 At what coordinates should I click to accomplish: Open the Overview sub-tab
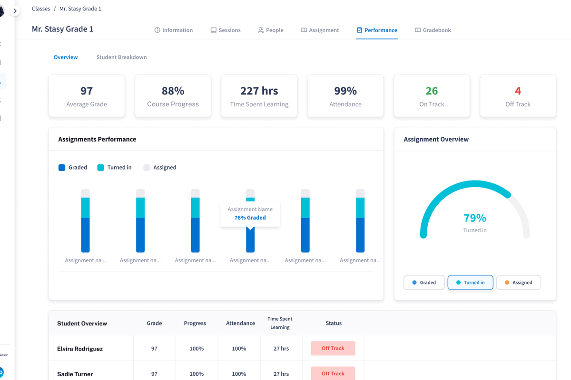[66, 57]
